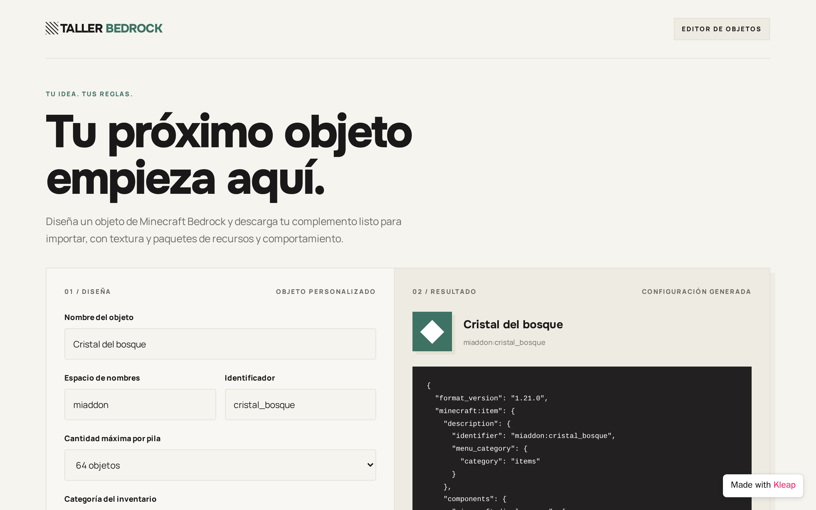Click the Made with Kleap badge
Viewport: 816px width, 510px height.
763,485
